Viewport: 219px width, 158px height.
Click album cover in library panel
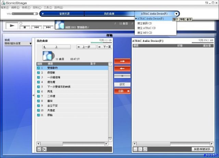(49, 56)
